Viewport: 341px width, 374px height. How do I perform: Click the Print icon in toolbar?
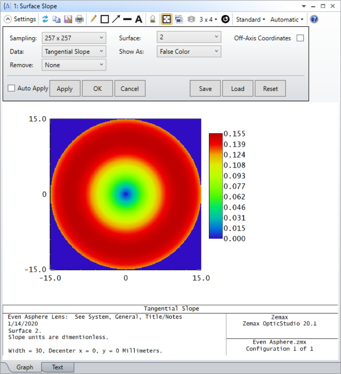[x=79, y=19]
